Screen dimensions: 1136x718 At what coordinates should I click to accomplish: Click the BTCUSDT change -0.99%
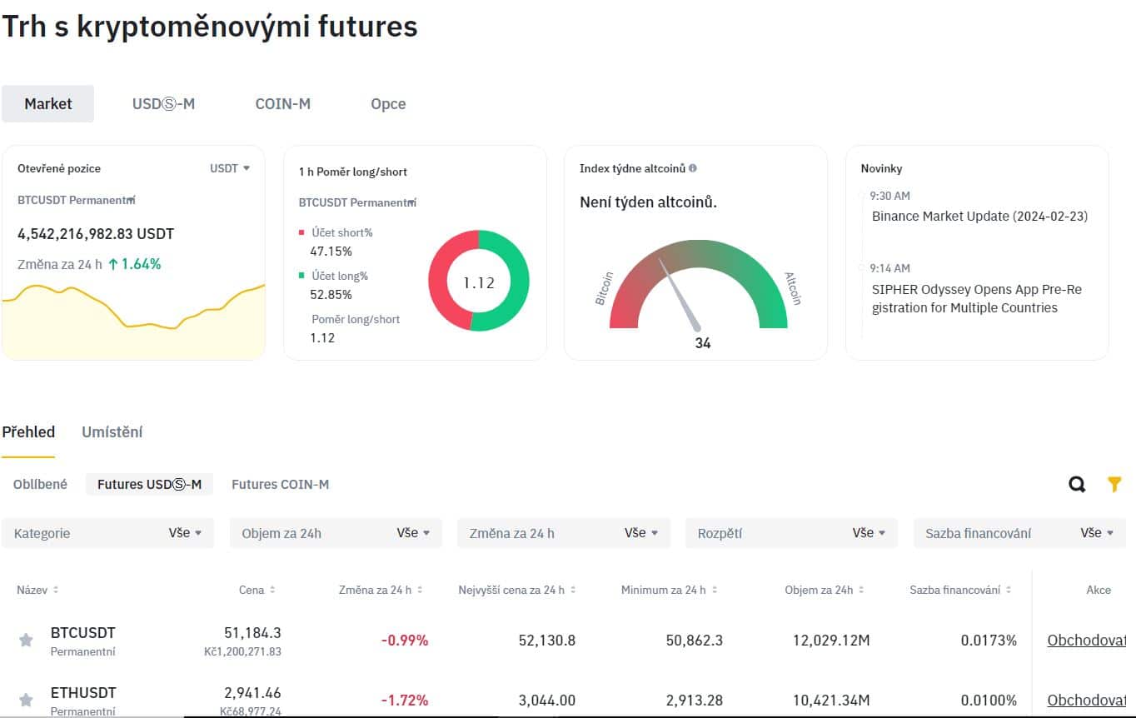[x=405, y=641]
